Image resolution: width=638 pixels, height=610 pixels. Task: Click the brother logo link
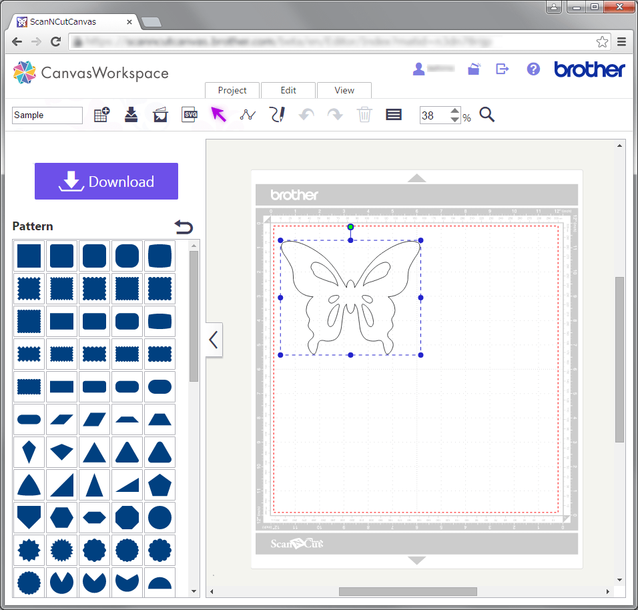[589, 69]
